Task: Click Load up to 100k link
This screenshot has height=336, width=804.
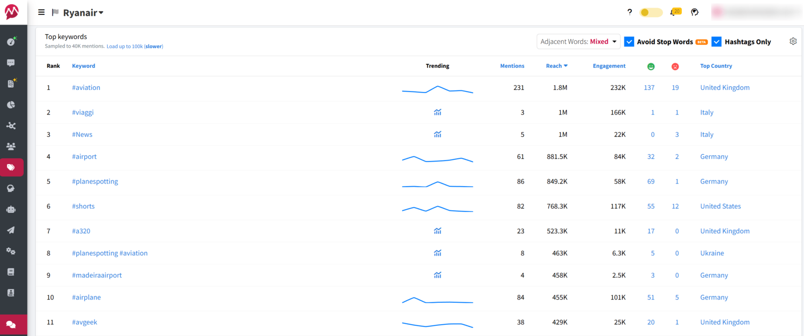Action: click(x=135, y=47)
